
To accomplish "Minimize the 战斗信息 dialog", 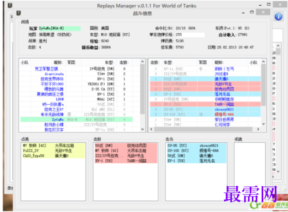I will pos(243,13).
